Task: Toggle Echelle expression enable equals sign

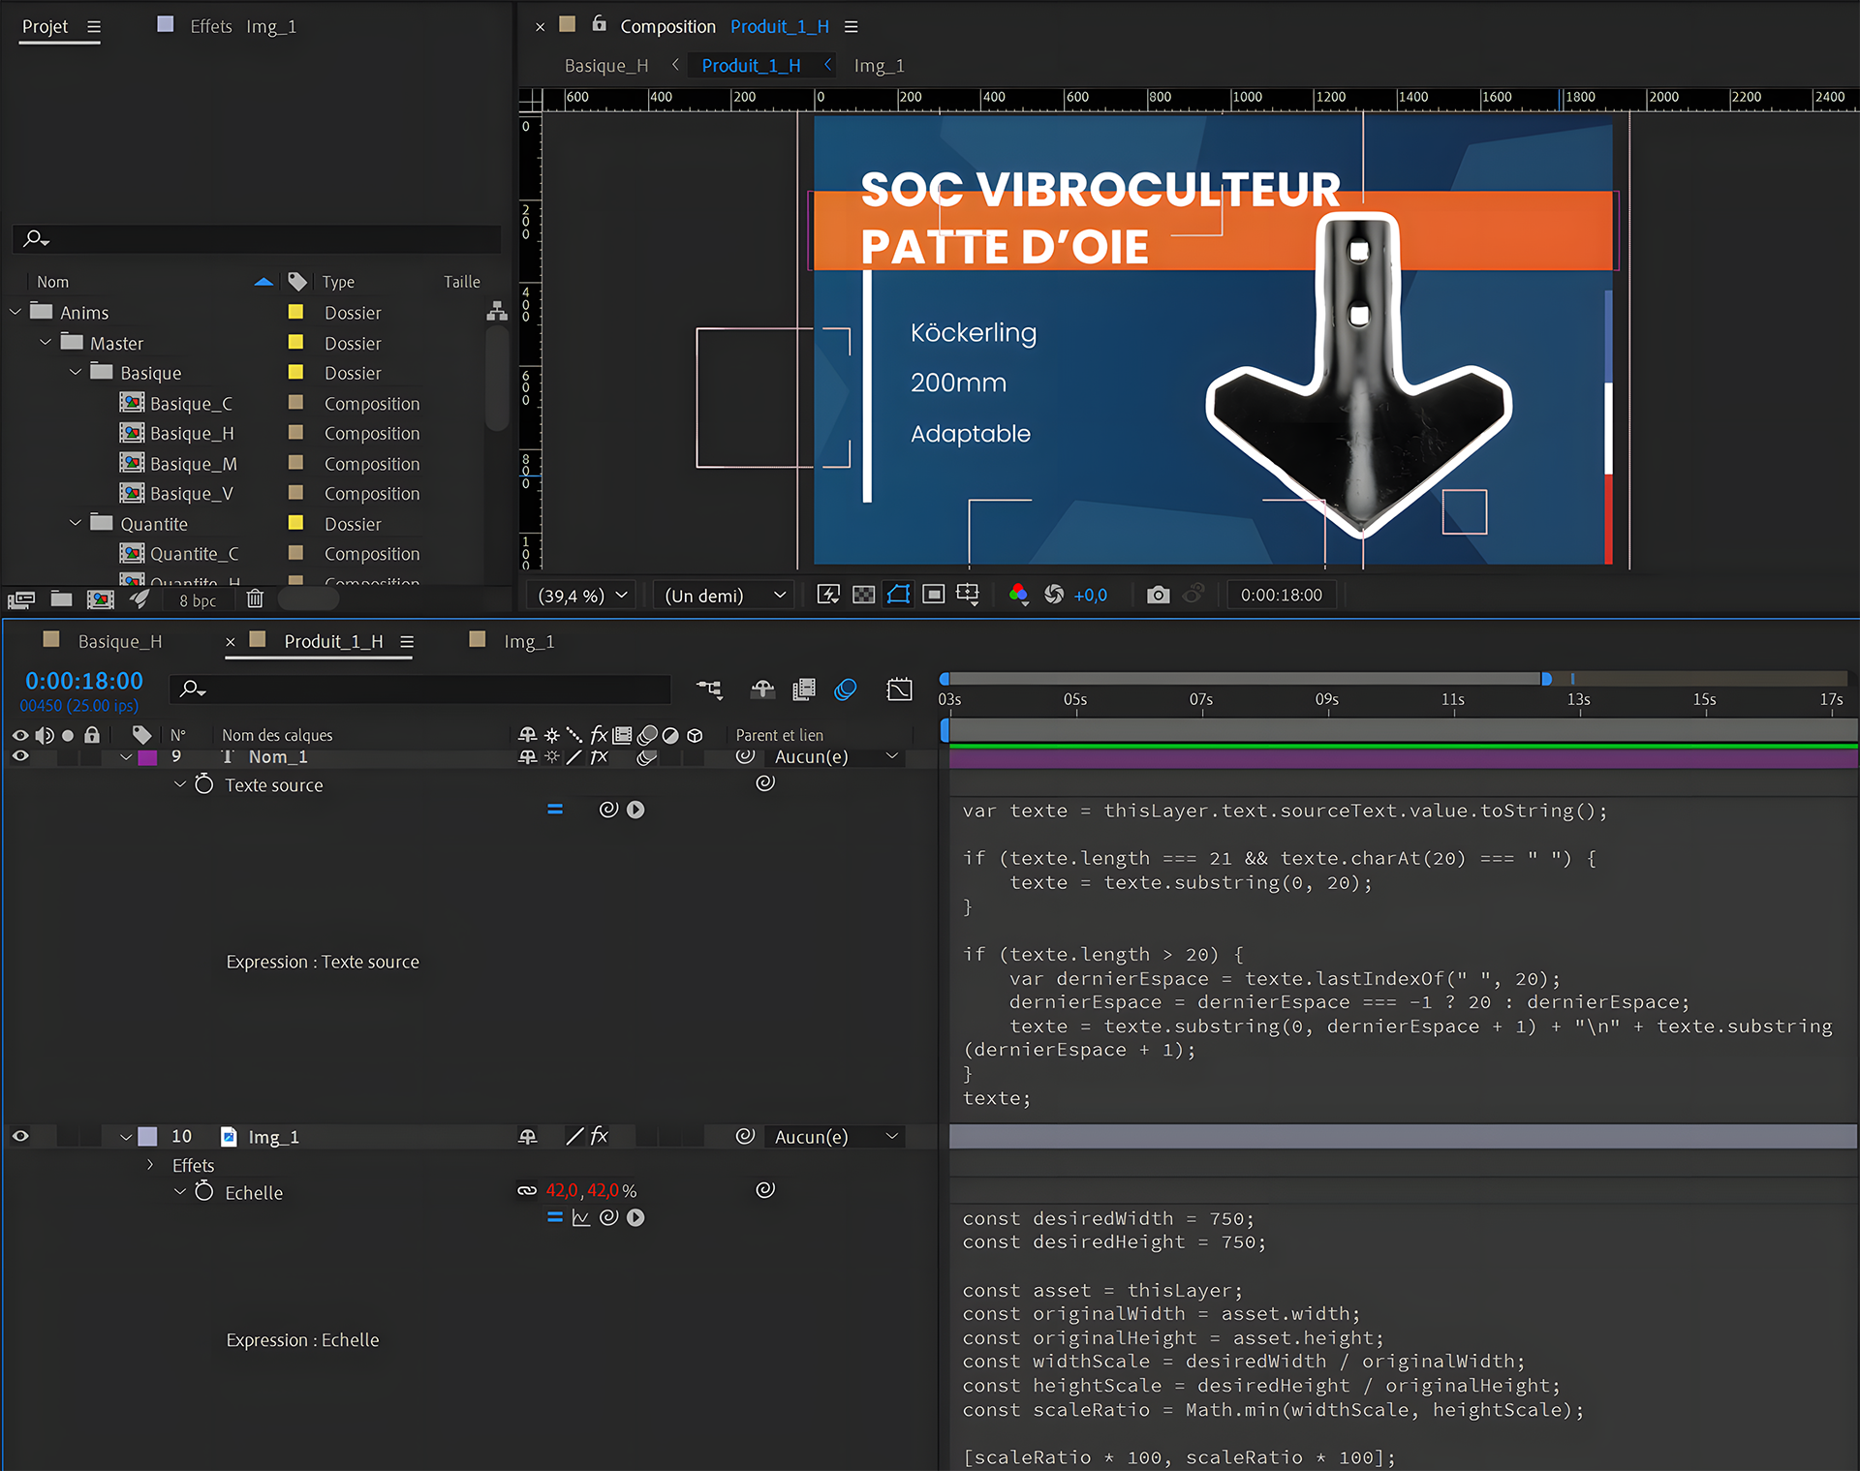Action: tap(554, 1217)
